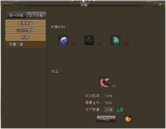Click the red x5 quantity label
166x129 pixels.
(73, 44)
